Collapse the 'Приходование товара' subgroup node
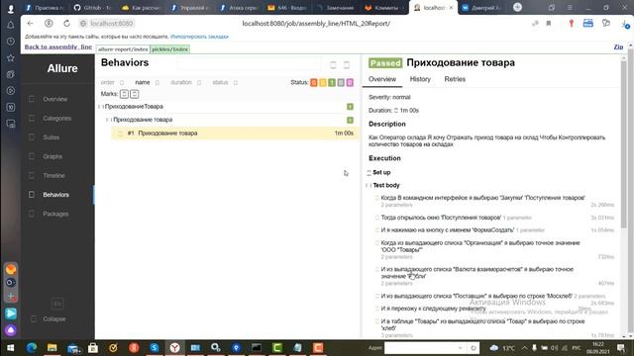The image size is (634, 356). 231,120
